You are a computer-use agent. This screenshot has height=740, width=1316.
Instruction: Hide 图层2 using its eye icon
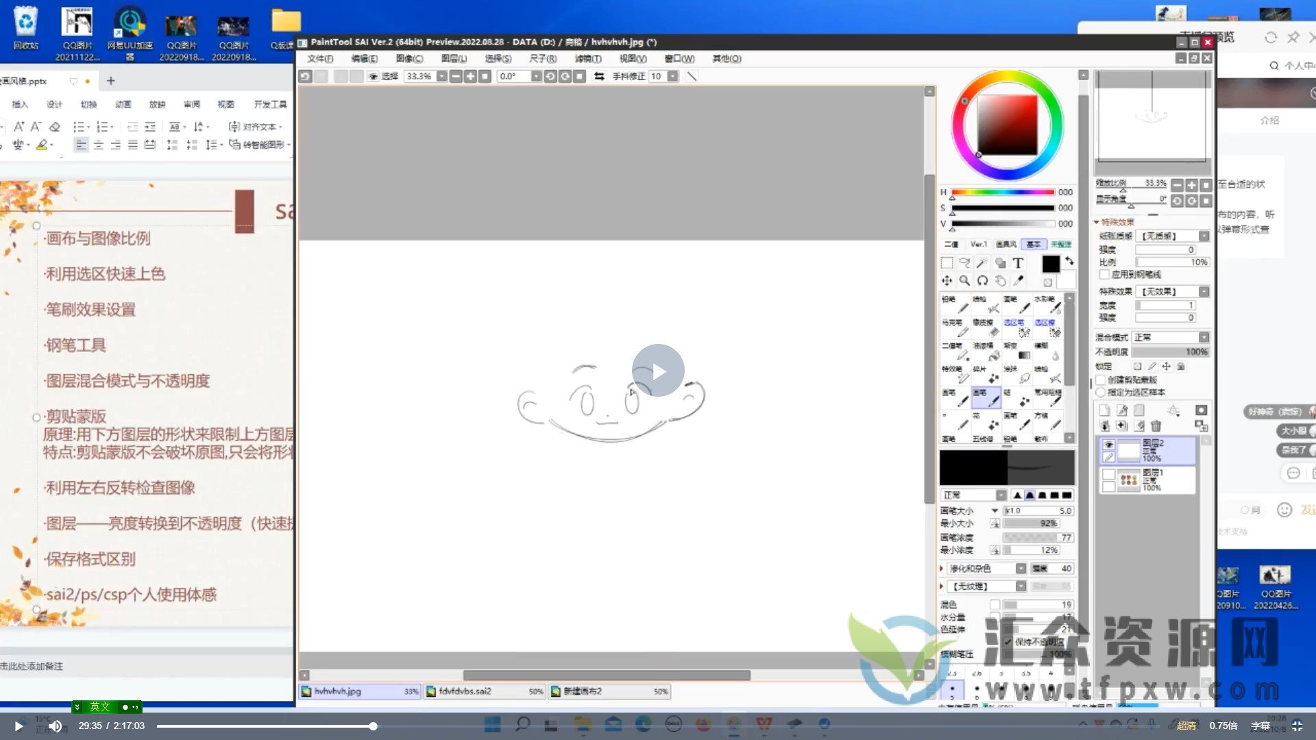coord(1108,445)
